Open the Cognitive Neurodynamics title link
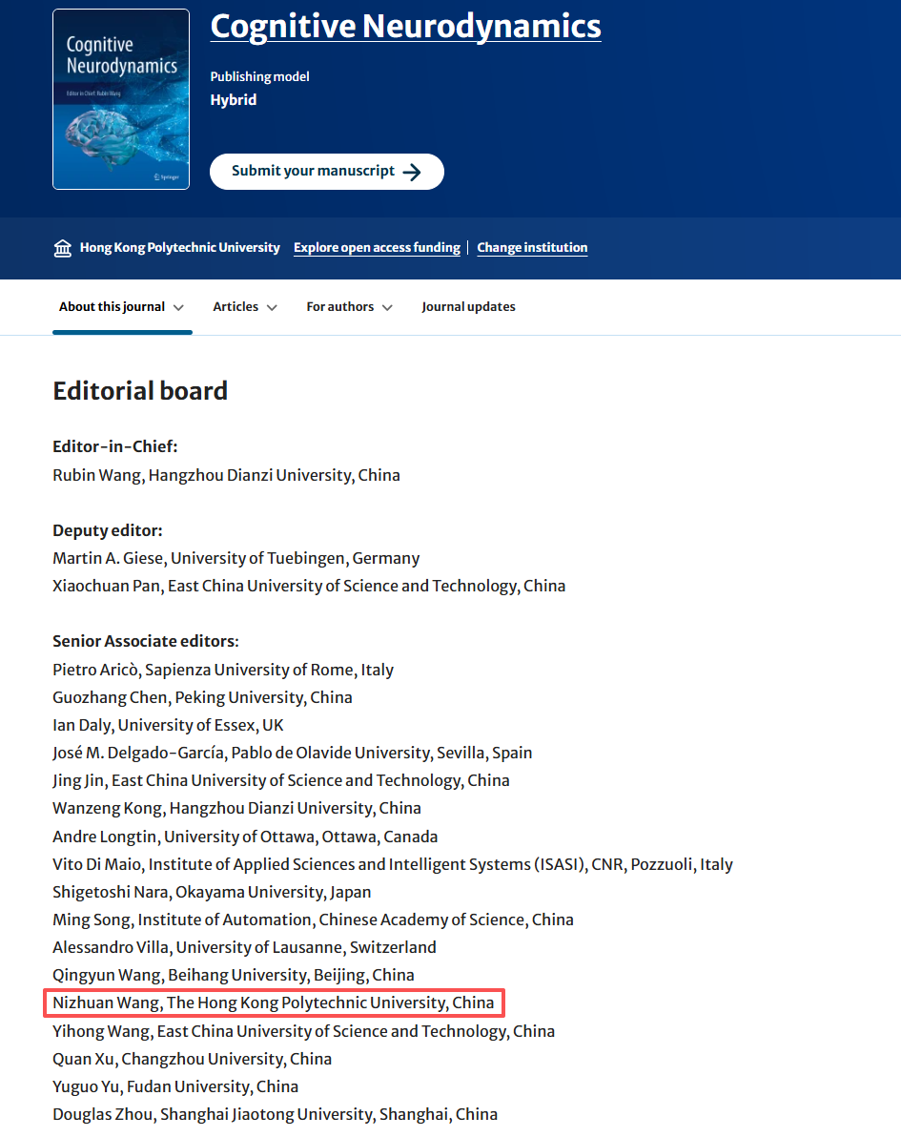Viewport: 901px width, 1137px height. pos(405,27)
